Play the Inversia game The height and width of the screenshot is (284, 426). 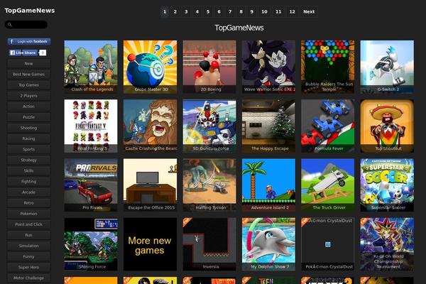[209, 244]
